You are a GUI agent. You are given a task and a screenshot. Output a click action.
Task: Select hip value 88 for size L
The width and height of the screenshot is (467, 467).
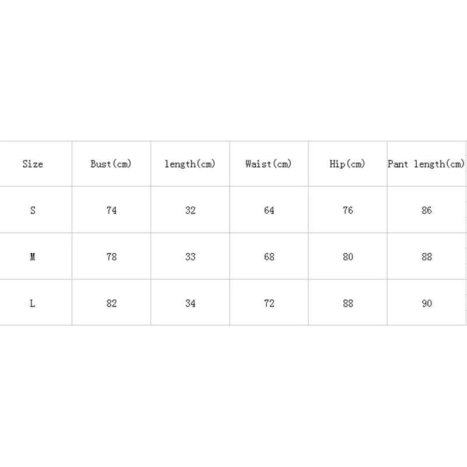348,304
